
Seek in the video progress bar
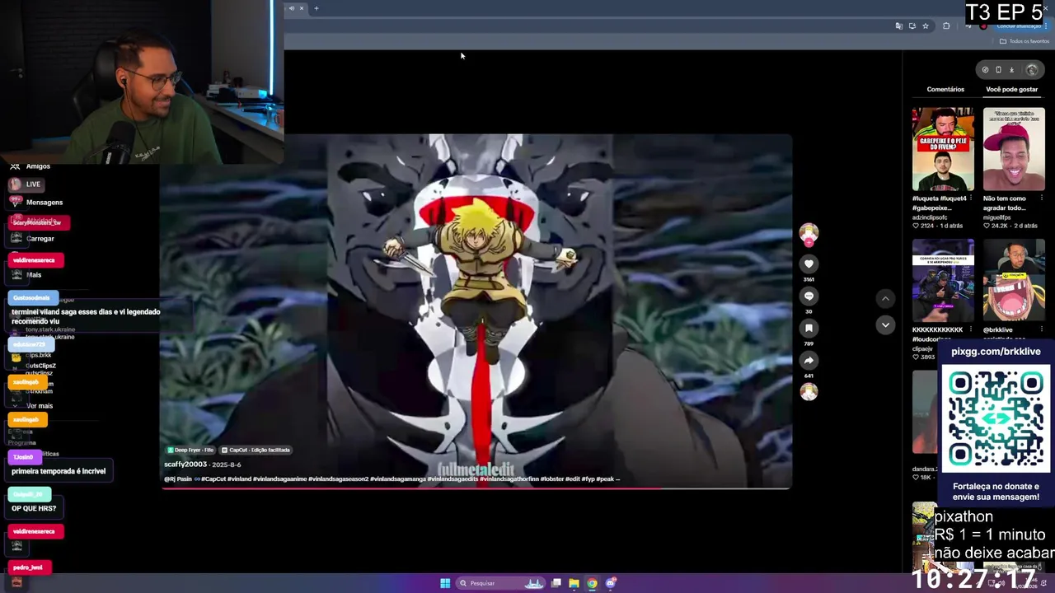[476, 488]
